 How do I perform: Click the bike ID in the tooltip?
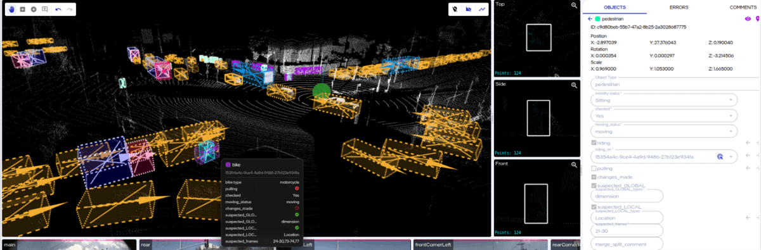point(263,172)
